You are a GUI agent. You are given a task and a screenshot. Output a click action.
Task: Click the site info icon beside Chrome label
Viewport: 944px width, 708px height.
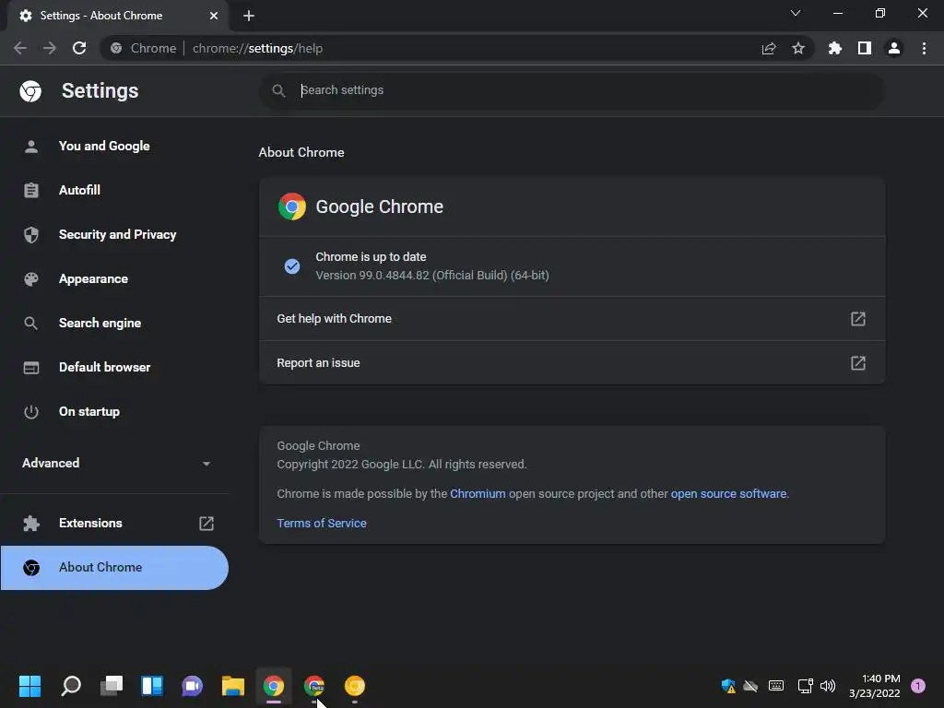pyautogui.click(x=116, y=48)
